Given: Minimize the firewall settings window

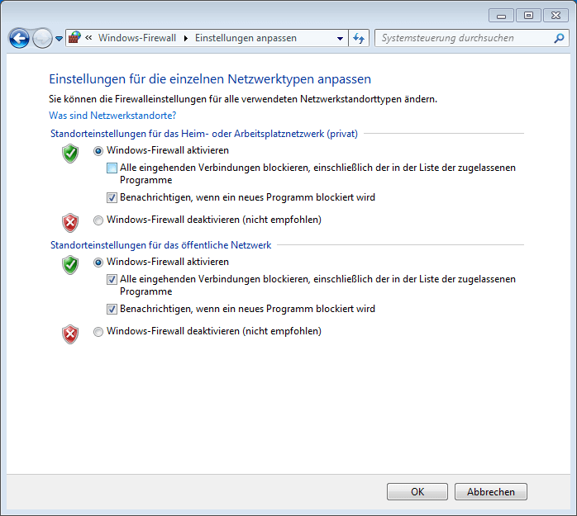Looking at the screenshot, I should point(501,16).
